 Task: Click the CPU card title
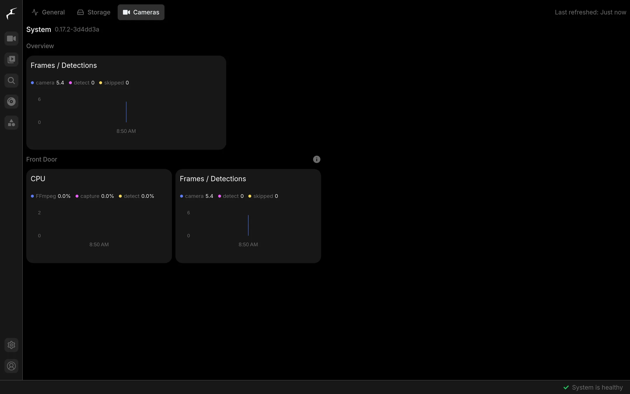[x=38, y=179]
